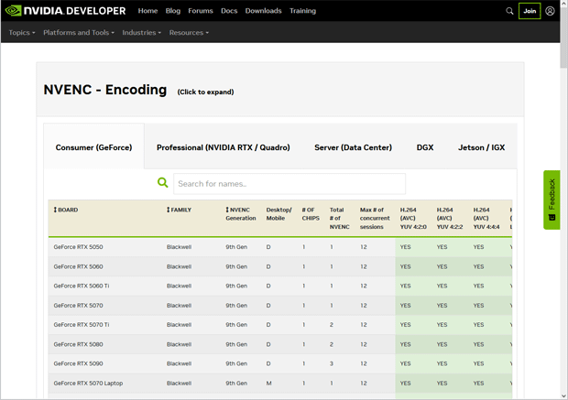Expand the Resources dropdown menu
The height and width of the screenshot is (400, 568).
pyautogui.click(x=189, y=33)
